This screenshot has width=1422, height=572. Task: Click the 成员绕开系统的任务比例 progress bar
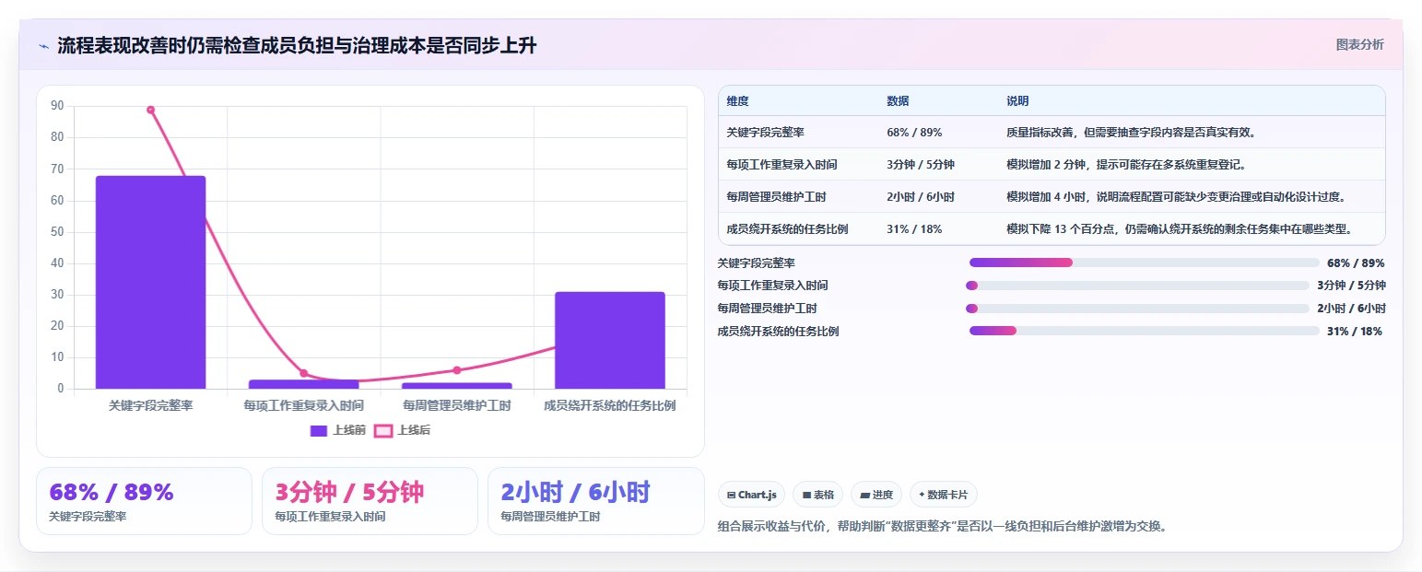pos(1144,331)
